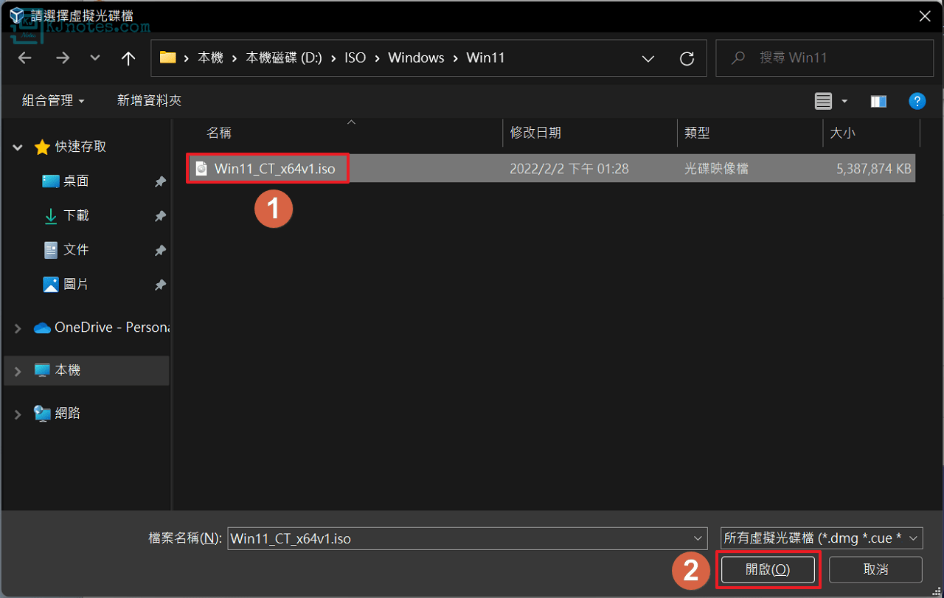Create folder with 新增資料夾
The image size is (944, 598).
(149, 100)
